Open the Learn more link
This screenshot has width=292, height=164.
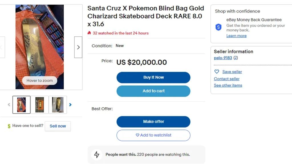point(236,36)
